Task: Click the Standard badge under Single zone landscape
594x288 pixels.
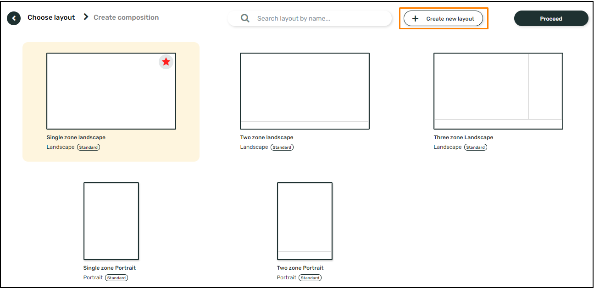Action: pyautogui.click(x=88, y=147)
